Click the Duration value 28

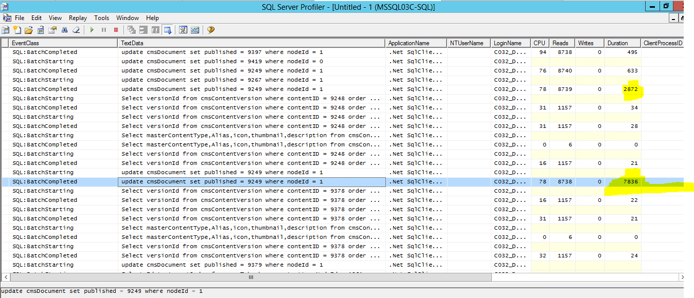634,126
